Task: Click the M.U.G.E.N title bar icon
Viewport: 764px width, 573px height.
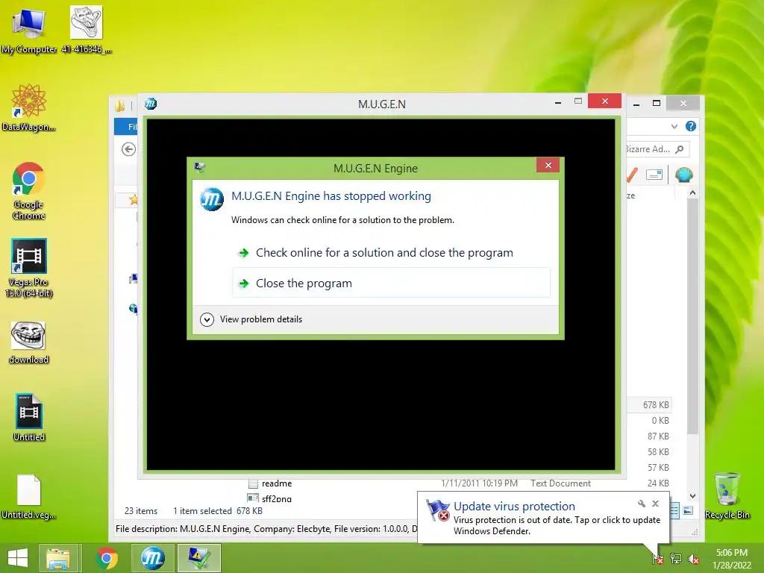Action: point(151,103)
